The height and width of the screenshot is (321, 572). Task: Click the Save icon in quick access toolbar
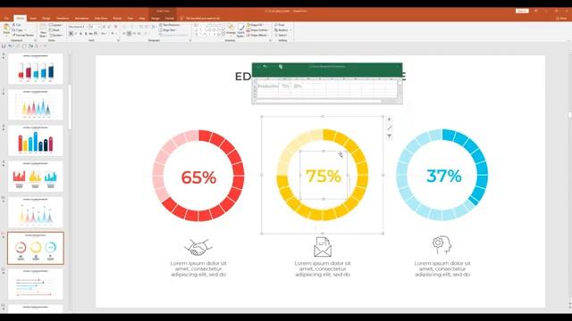[4, 46]
